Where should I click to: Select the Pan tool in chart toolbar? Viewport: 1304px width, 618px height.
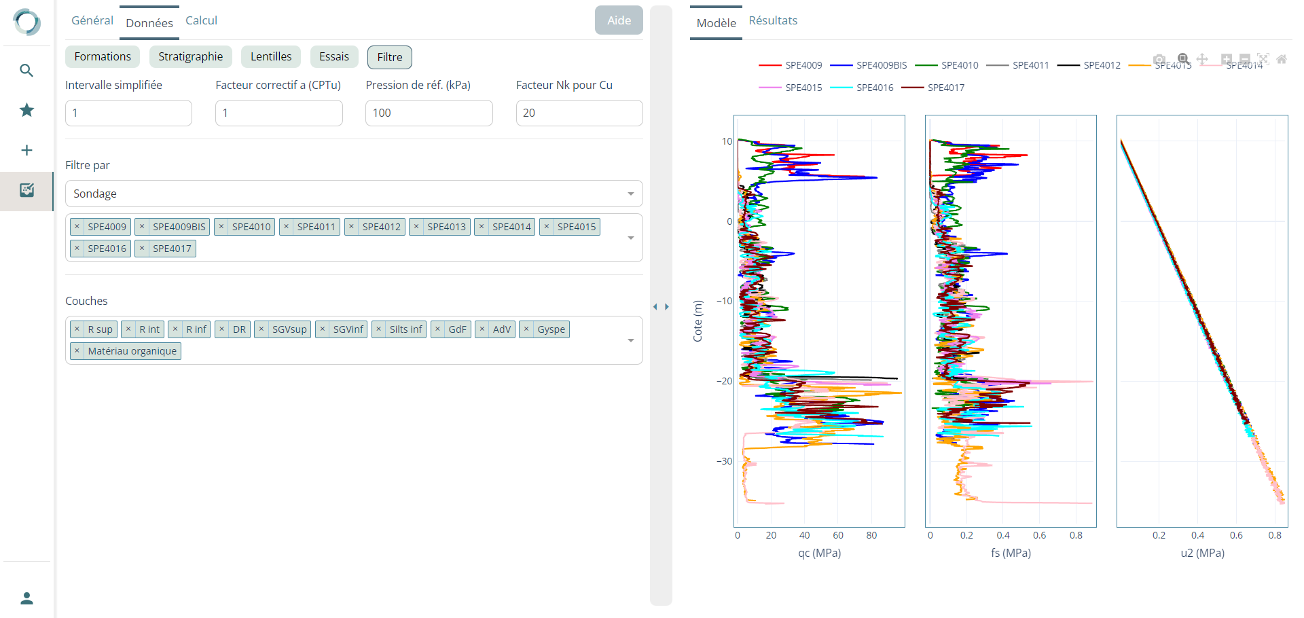click(x=1202, y=60)
